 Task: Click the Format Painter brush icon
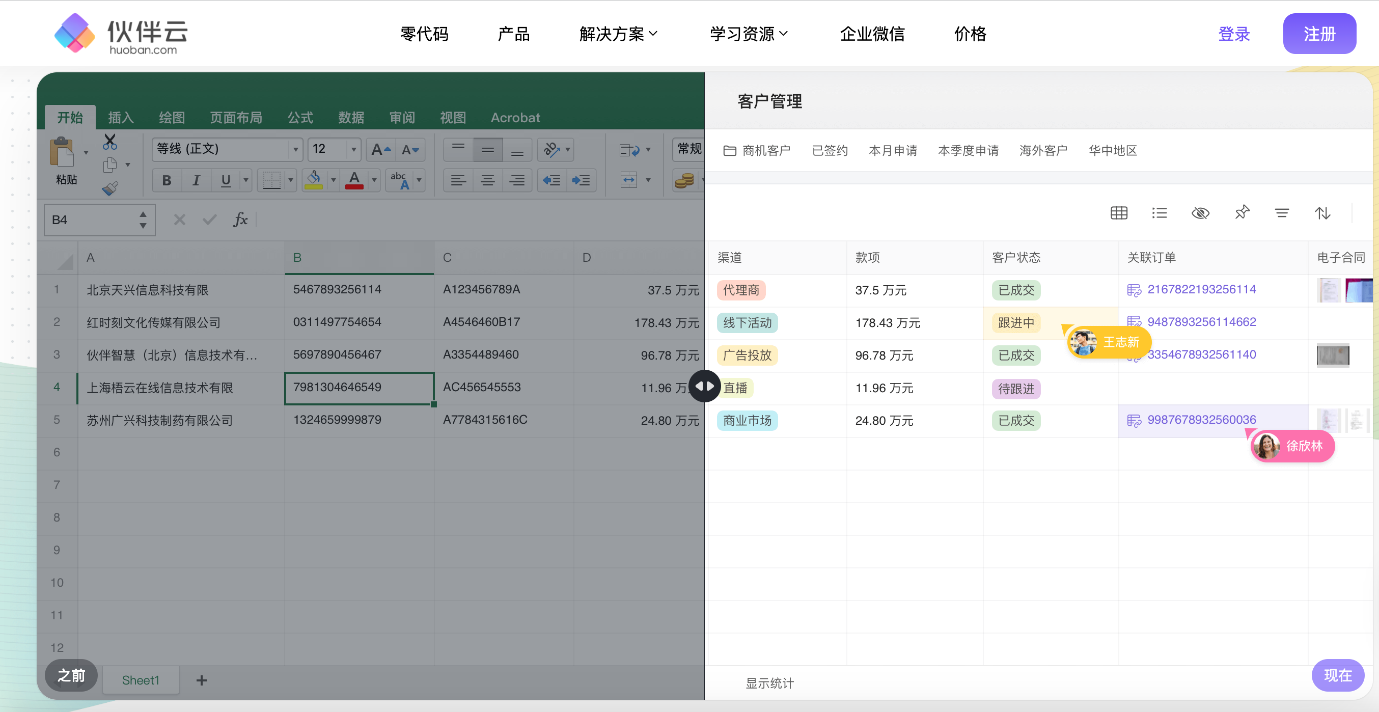coord(110,188)
